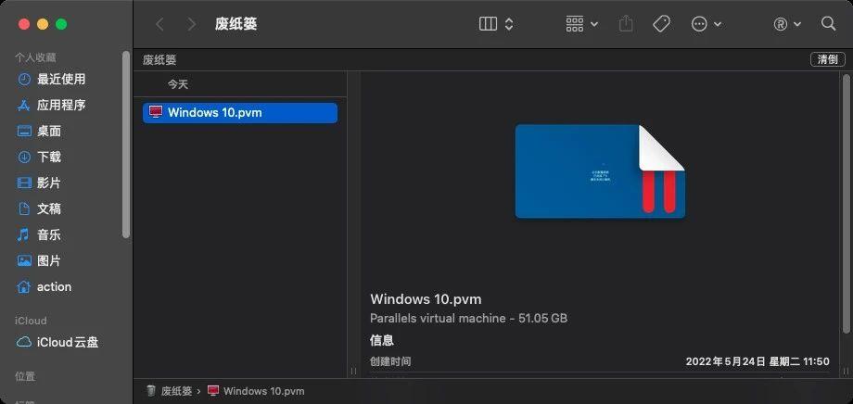
Task: Click the film icon beside 影片
Action: pos(24,183)
